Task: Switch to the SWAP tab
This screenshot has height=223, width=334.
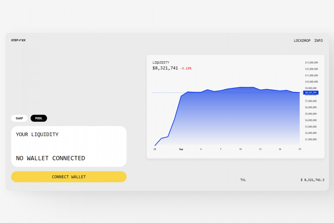Action: (x=19, y=118)
